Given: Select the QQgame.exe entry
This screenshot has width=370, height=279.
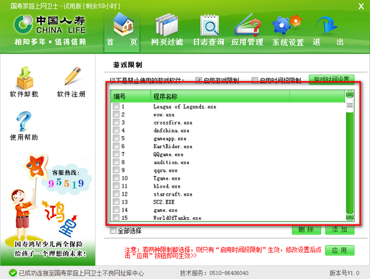Looking at the screenshot, I should click(x=168, y=154).
